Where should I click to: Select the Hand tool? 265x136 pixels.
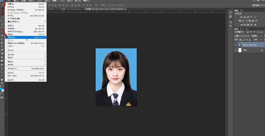pos(2,79)
